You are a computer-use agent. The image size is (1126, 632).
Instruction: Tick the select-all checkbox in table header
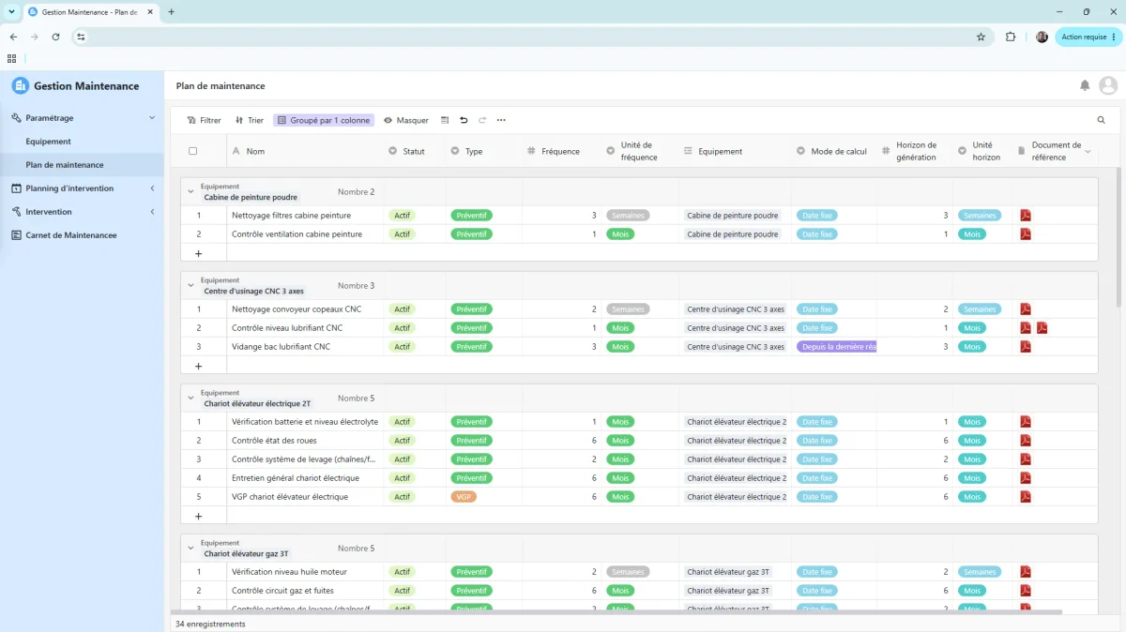193,151
